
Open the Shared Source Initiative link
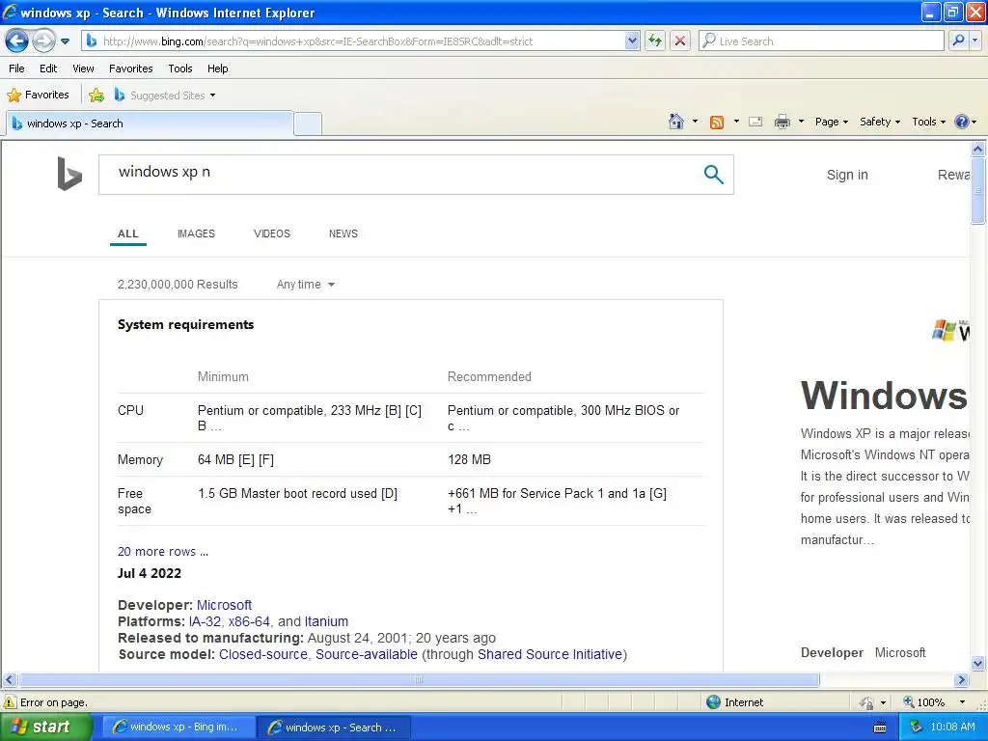tap(550, 654)
